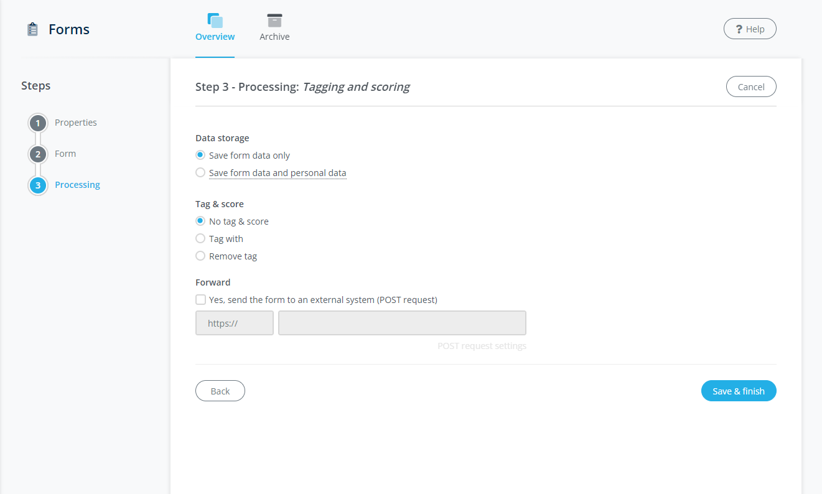Click the question mark in Help button
822x494 pixels.
point(739,28)
